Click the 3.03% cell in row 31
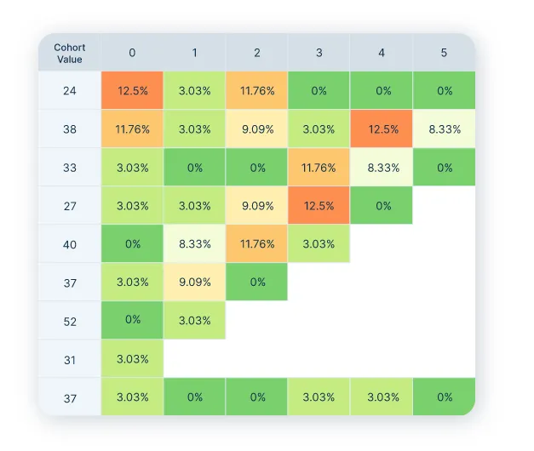Viewport: 534px width, 451px height. point(132,359)
